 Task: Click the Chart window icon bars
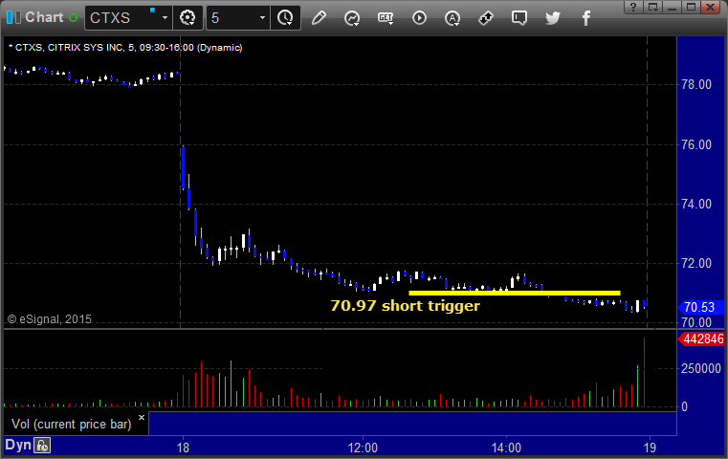pyautogui.click(x=14, y=17)
